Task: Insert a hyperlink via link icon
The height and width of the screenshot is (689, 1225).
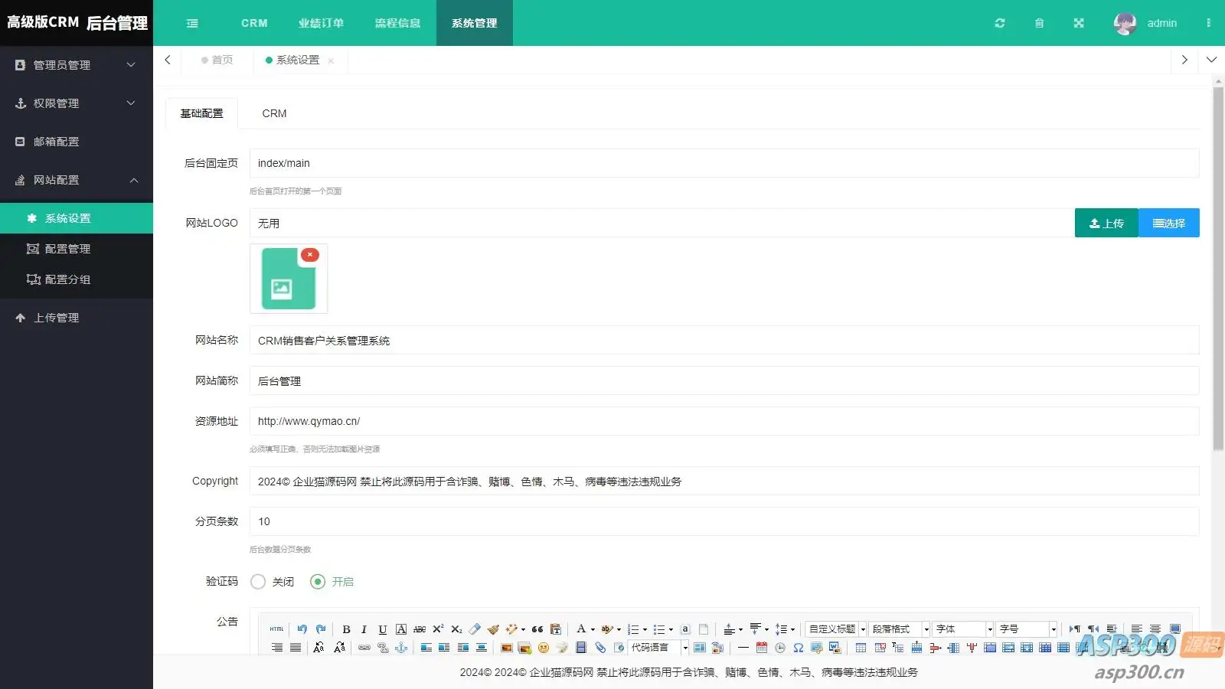Action: click(364, 648)
